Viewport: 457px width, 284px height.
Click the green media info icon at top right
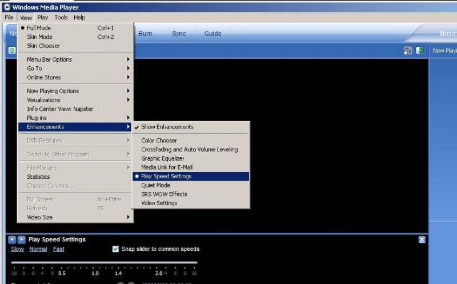coord(420,51)
